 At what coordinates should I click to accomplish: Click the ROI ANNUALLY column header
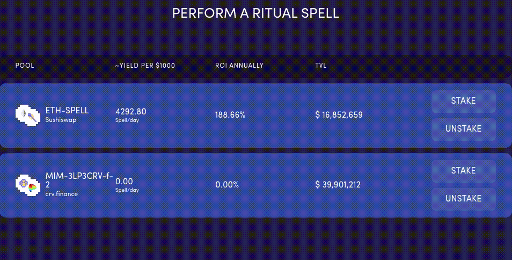tap(239, 66)
